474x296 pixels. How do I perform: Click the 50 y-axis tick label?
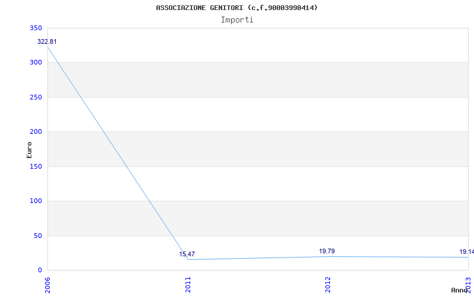[x=38, y=236]
